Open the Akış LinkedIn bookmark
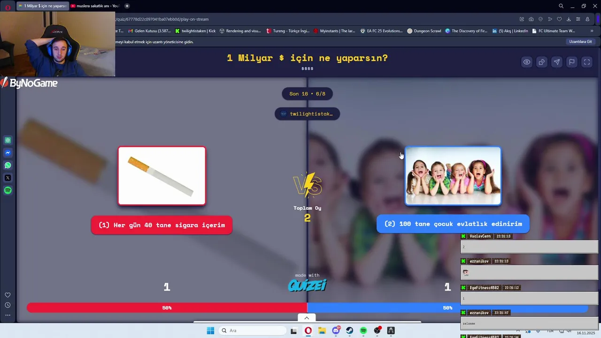This screenshot has width=601, height=338. (x=510, y=31)
